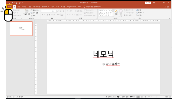This screenshot has width=172, height=99.
Task: Open the Change Case Aa dropdown
Action: pos(58,15)
